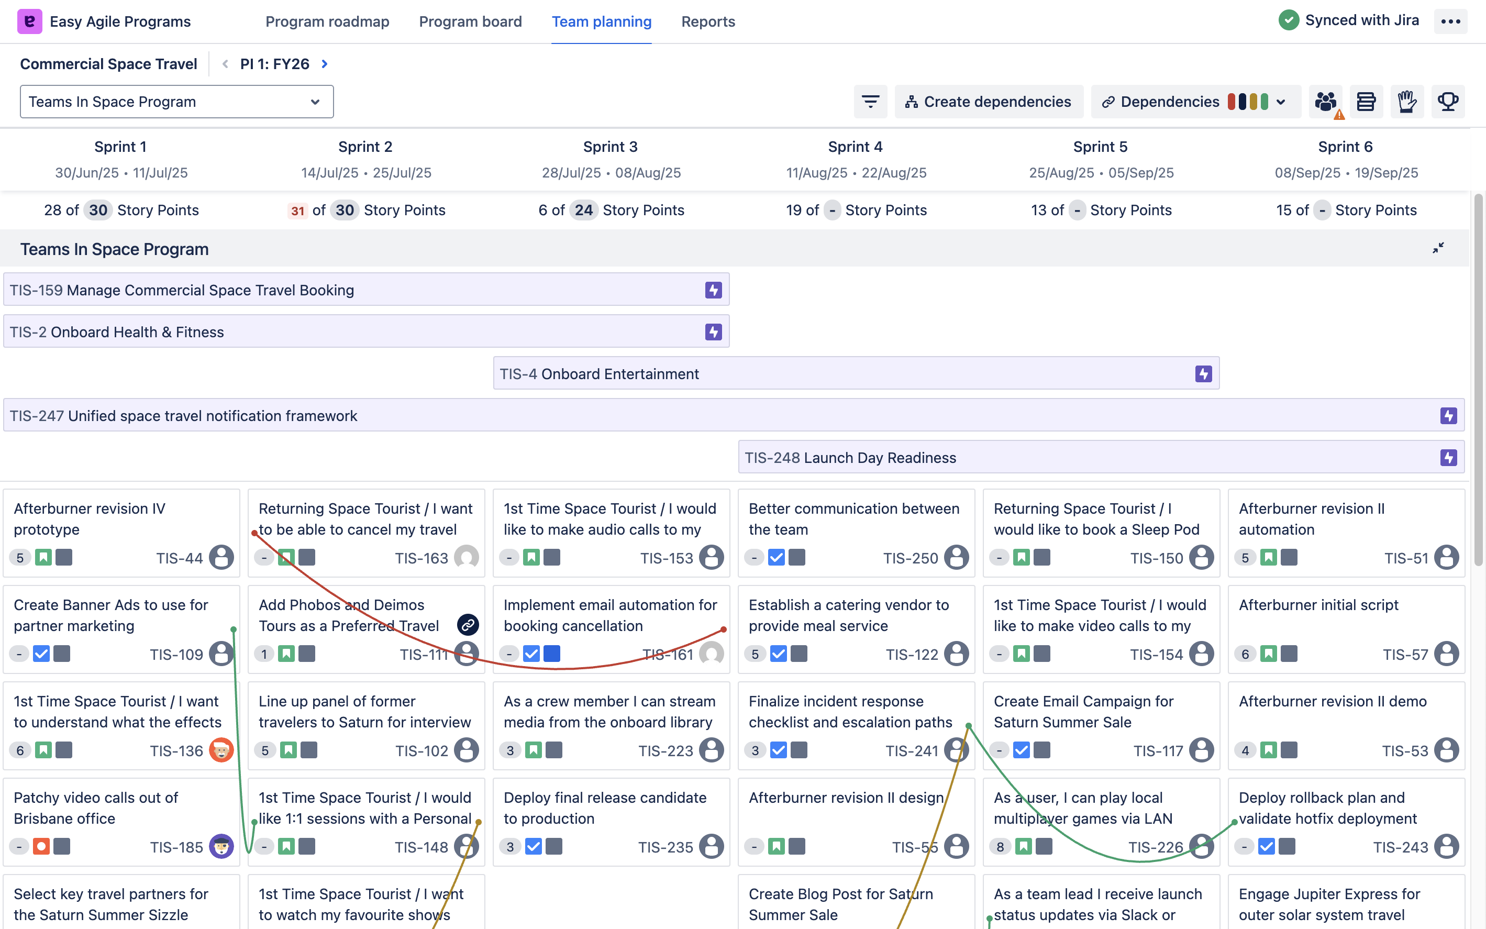This screenshot has height=929, width=1486.
Task: Go to next program increment chevron
Action: click(x=325, y=64)
